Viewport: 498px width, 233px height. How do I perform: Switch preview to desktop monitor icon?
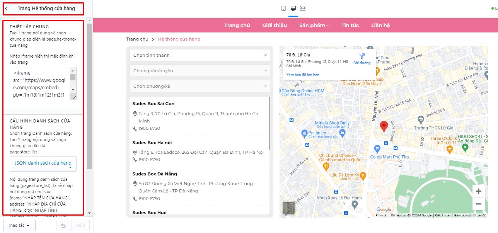tap(293, 8)
